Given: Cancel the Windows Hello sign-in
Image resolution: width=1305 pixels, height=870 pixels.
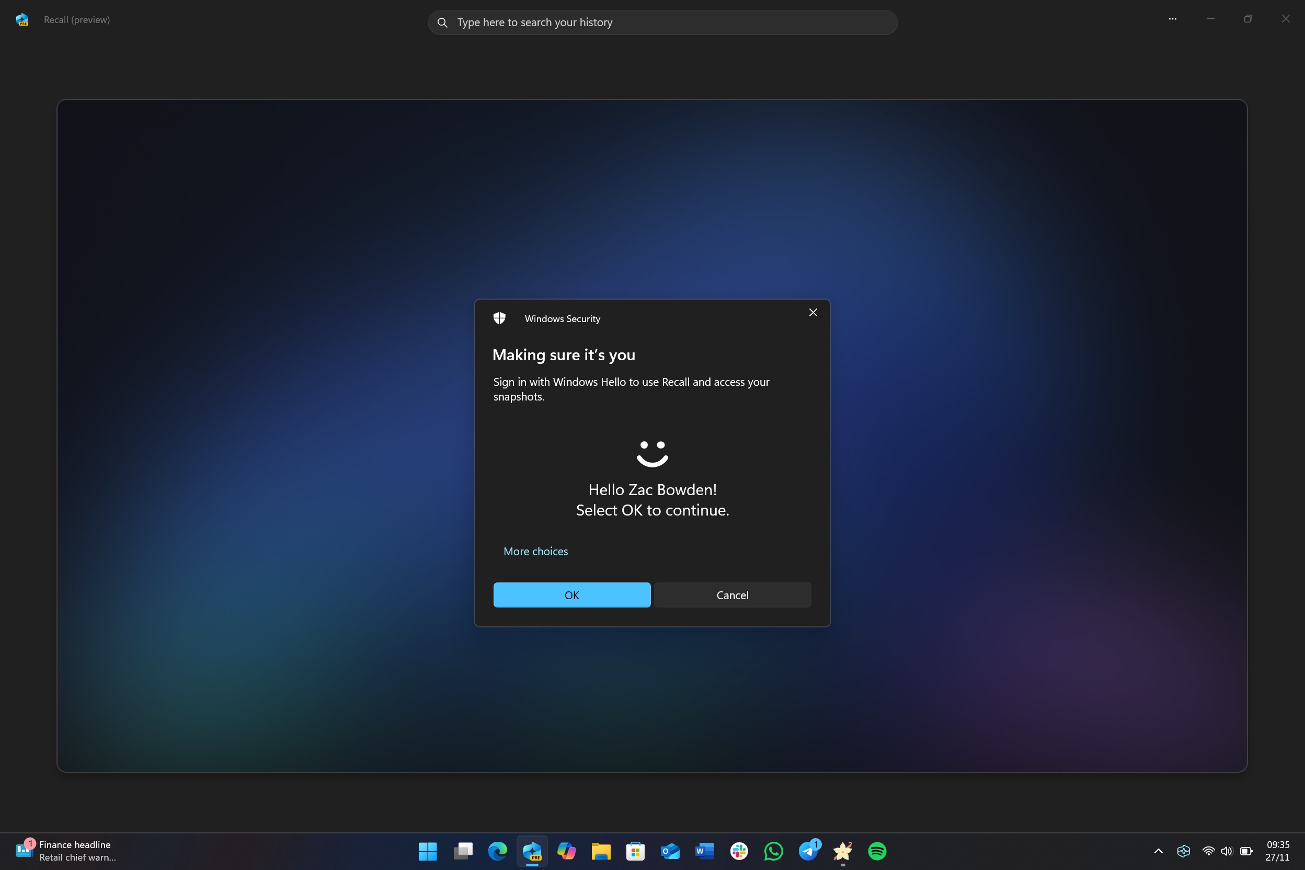Looking at the screenshot, I should (x=732, y=595).
